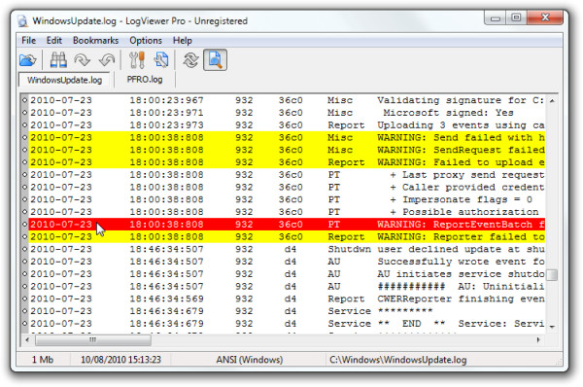
Task: Toggle the highlighted magnifier document button
Action: point(215,60)
